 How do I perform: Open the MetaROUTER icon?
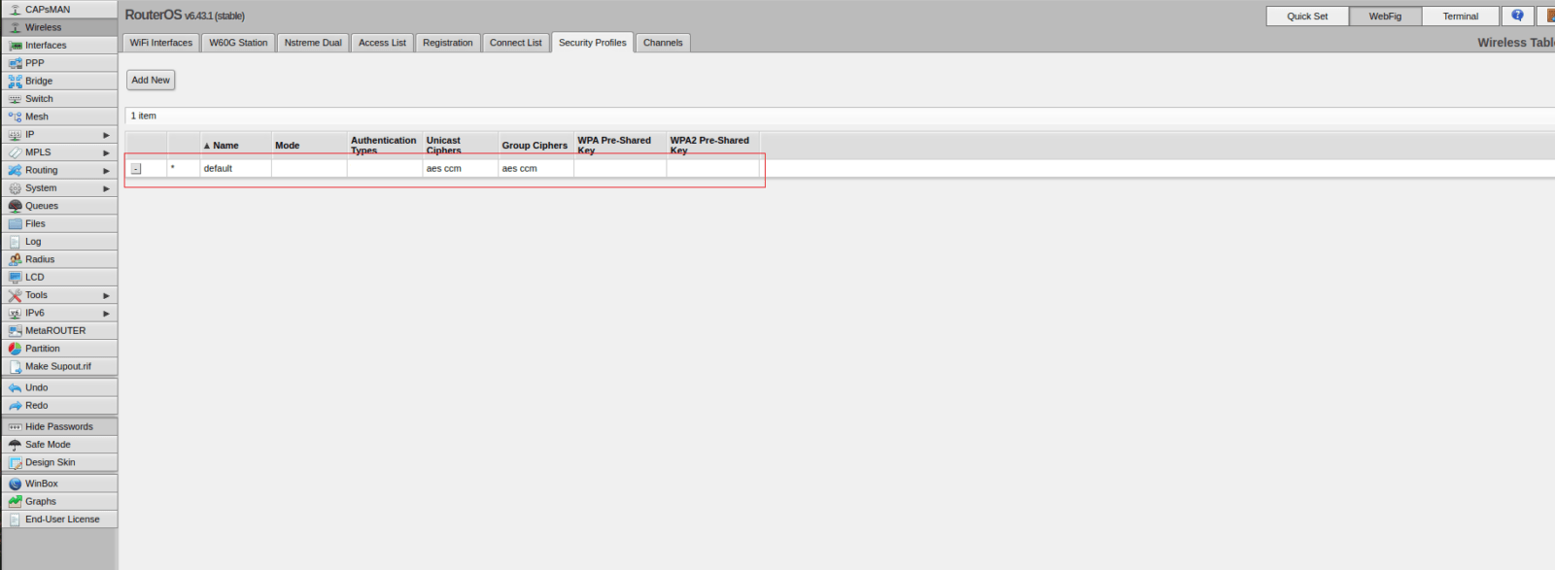point(15,330)
